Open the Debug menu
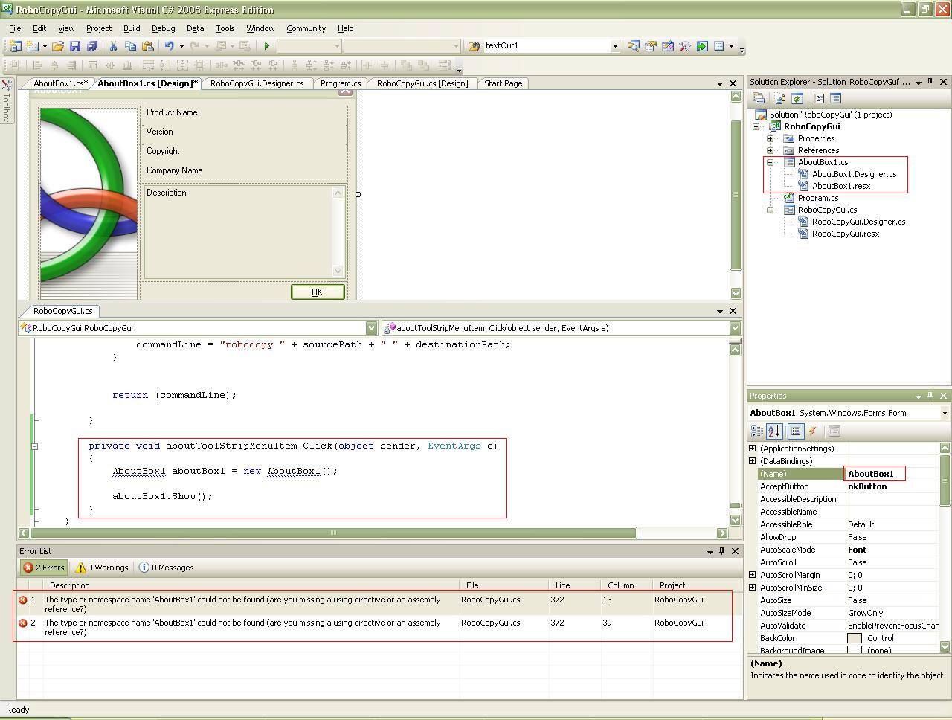Image resolution: width=952 pixels, height=720 pixels. 164,28
